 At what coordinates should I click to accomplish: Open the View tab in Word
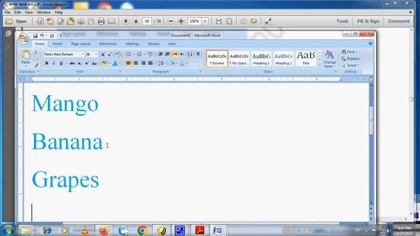pyautogui.click(x=172, y=44)
